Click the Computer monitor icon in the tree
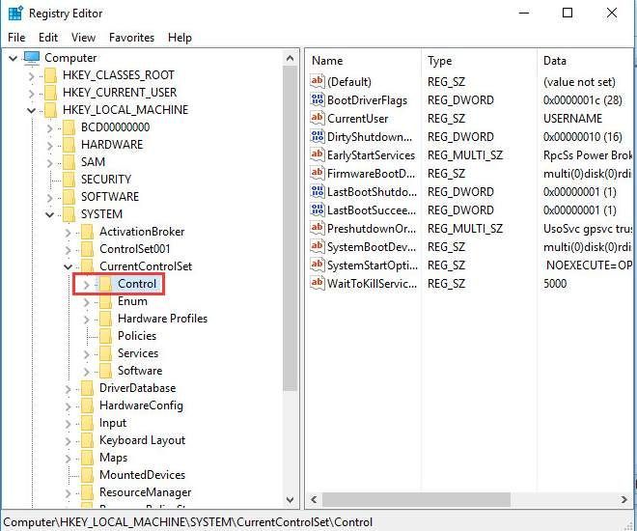637x531 pixels. click(x=32, y=58)
